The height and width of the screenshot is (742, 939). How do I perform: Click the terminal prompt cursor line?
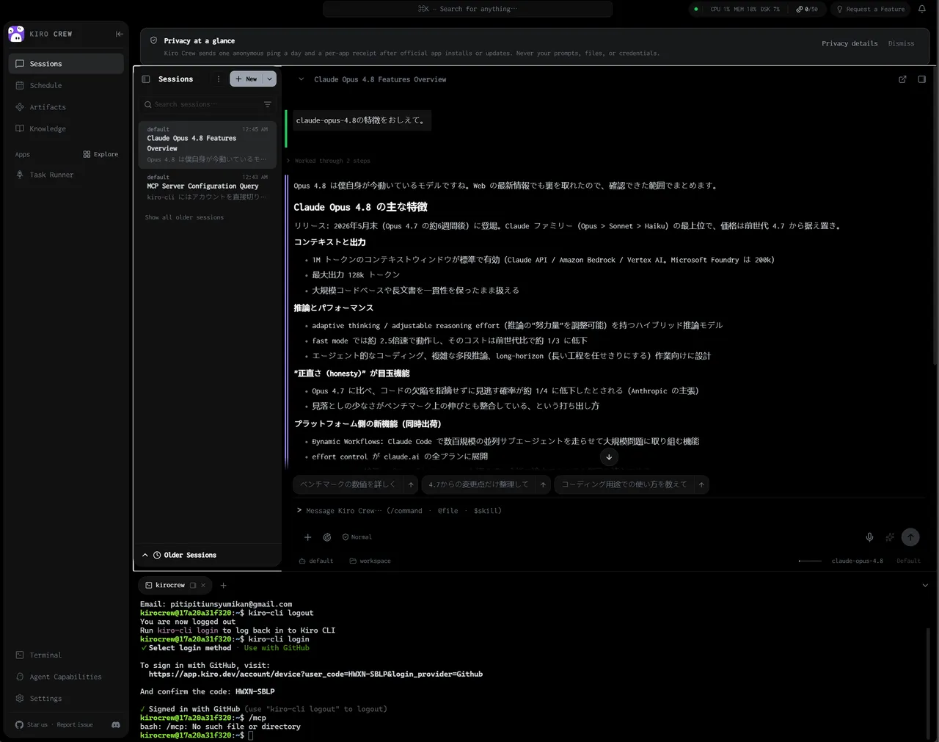(197, 735)
